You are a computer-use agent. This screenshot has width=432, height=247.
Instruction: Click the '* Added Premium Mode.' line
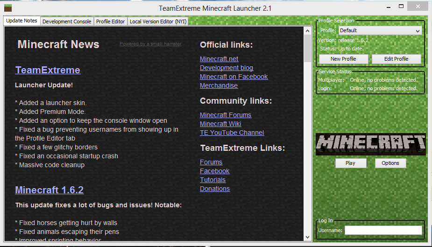click(50, 112)
